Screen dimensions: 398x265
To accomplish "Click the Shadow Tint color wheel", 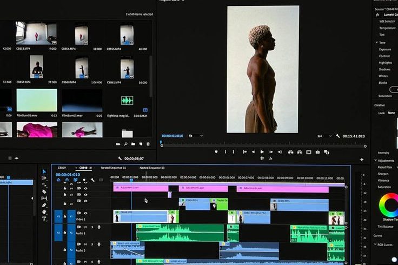I will pos(389,205).
